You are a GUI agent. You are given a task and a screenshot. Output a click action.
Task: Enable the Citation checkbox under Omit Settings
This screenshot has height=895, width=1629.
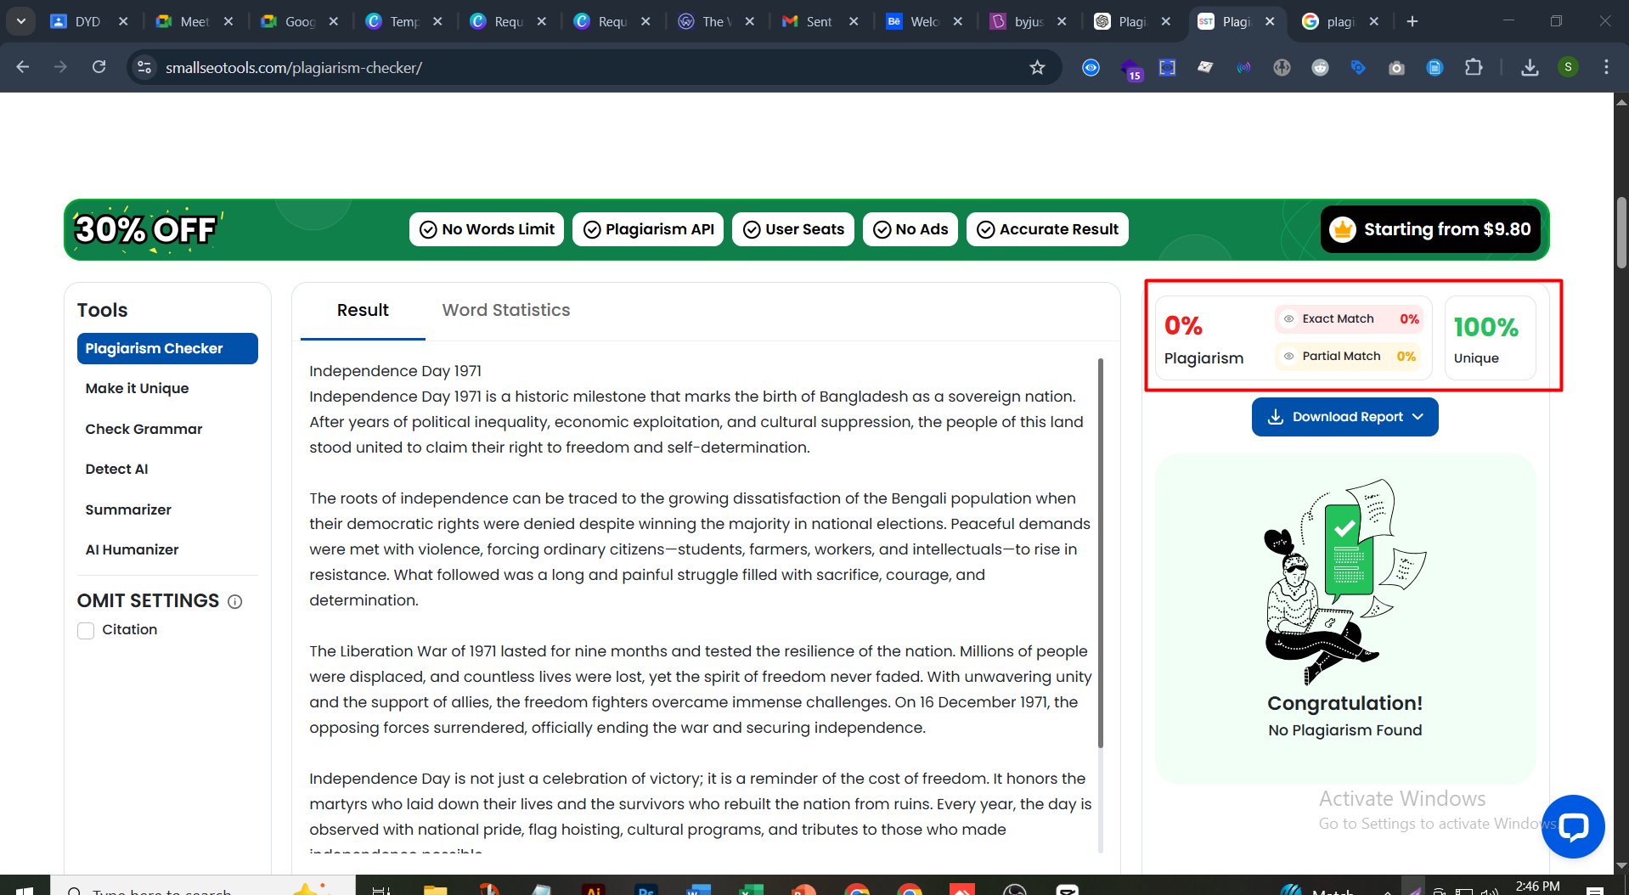pos(85,630)
